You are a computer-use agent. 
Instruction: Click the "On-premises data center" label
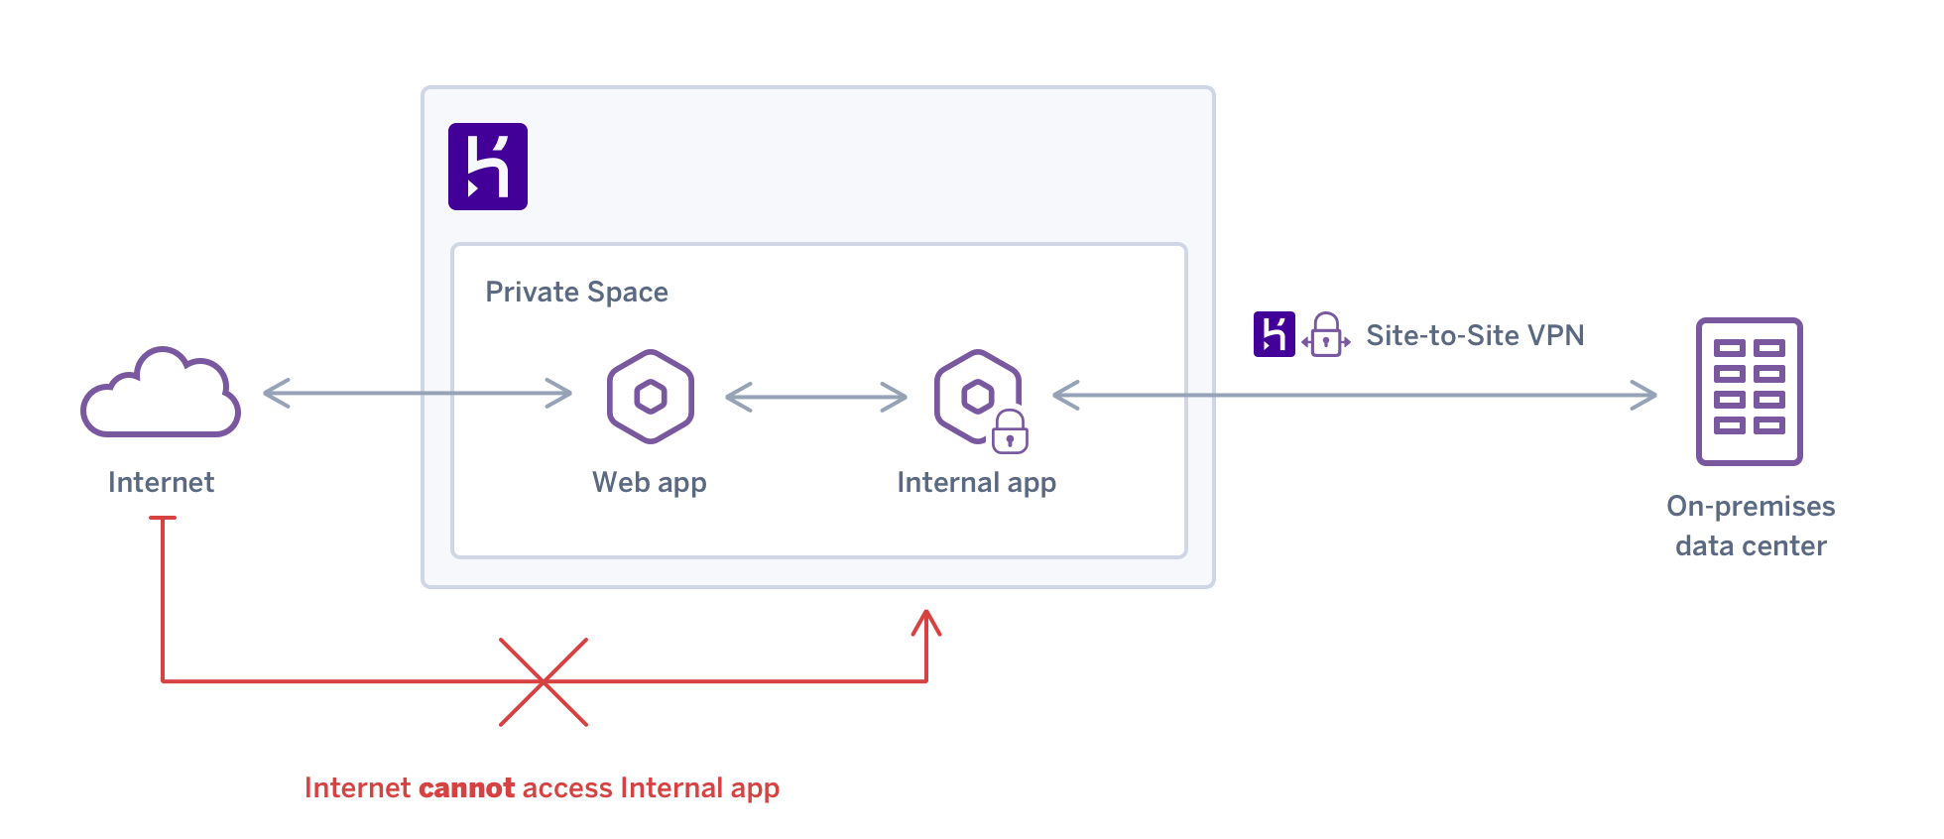1751,526
